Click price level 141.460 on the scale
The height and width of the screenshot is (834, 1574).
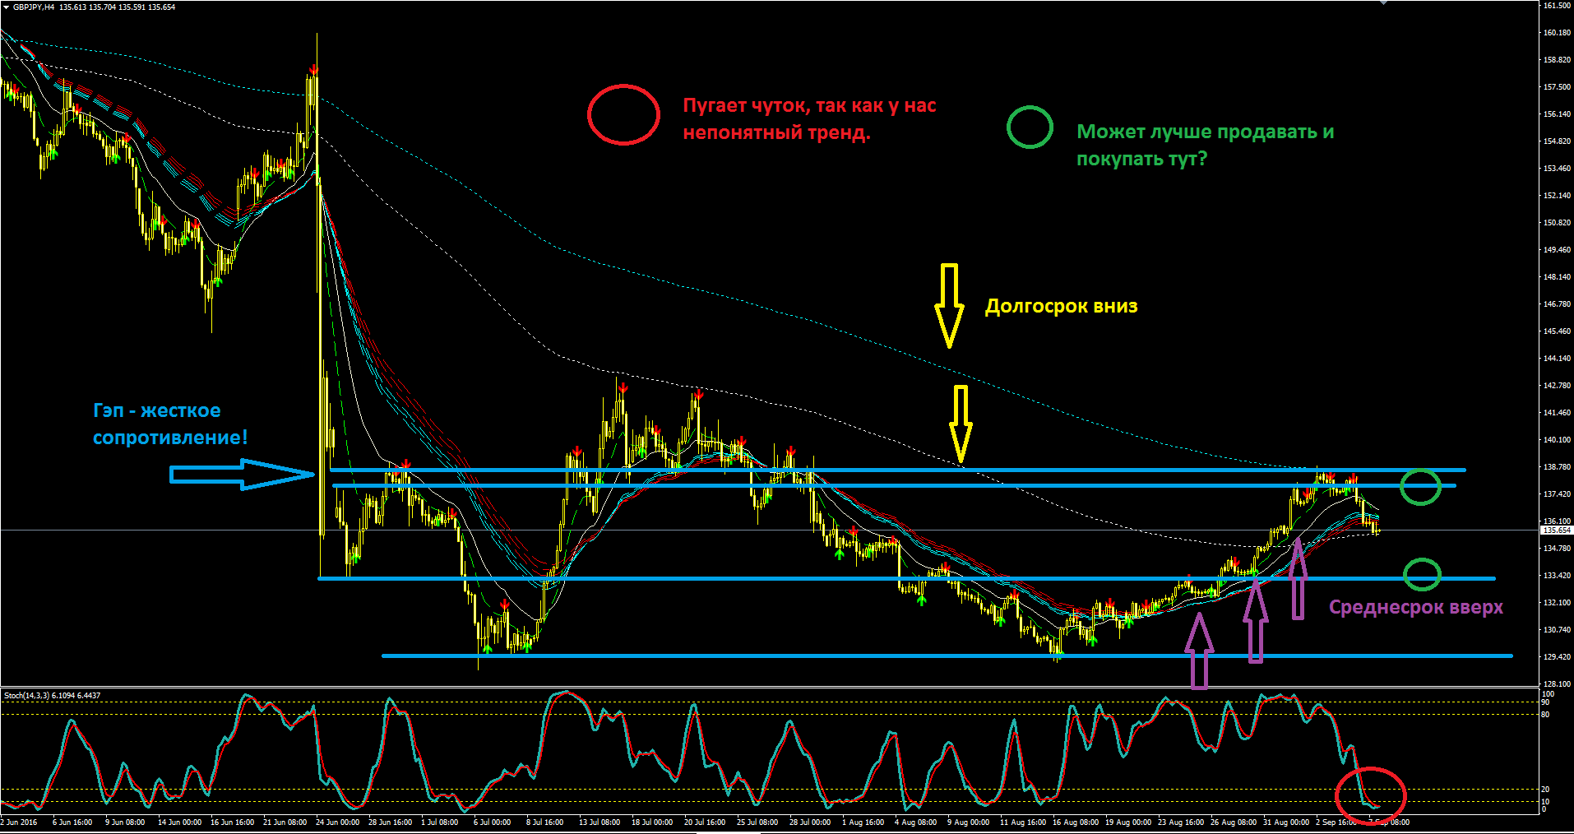[1557, 413]
